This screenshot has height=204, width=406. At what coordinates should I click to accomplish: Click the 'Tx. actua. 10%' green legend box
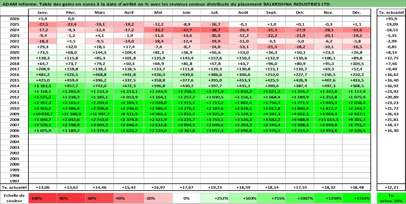tap(391, 198)
